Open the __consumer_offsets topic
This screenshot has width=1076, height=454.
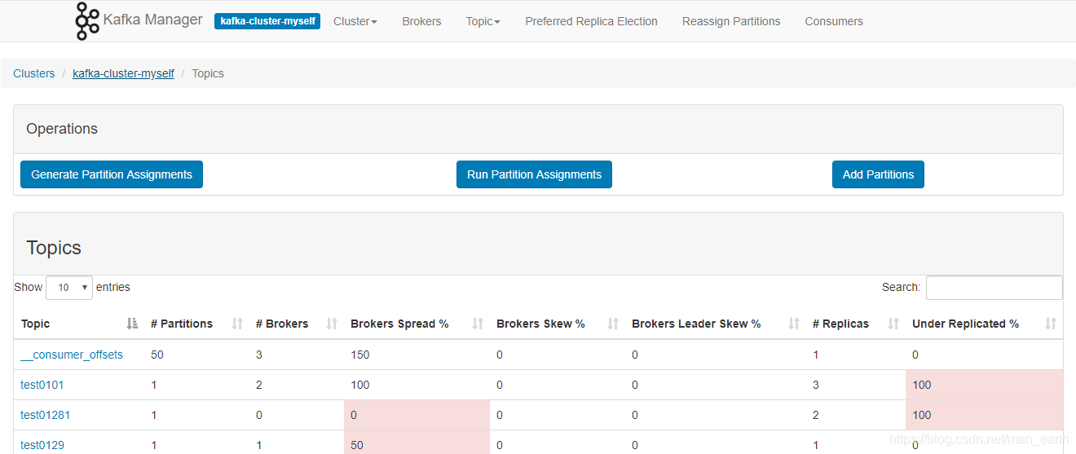[x=72, y=355]
